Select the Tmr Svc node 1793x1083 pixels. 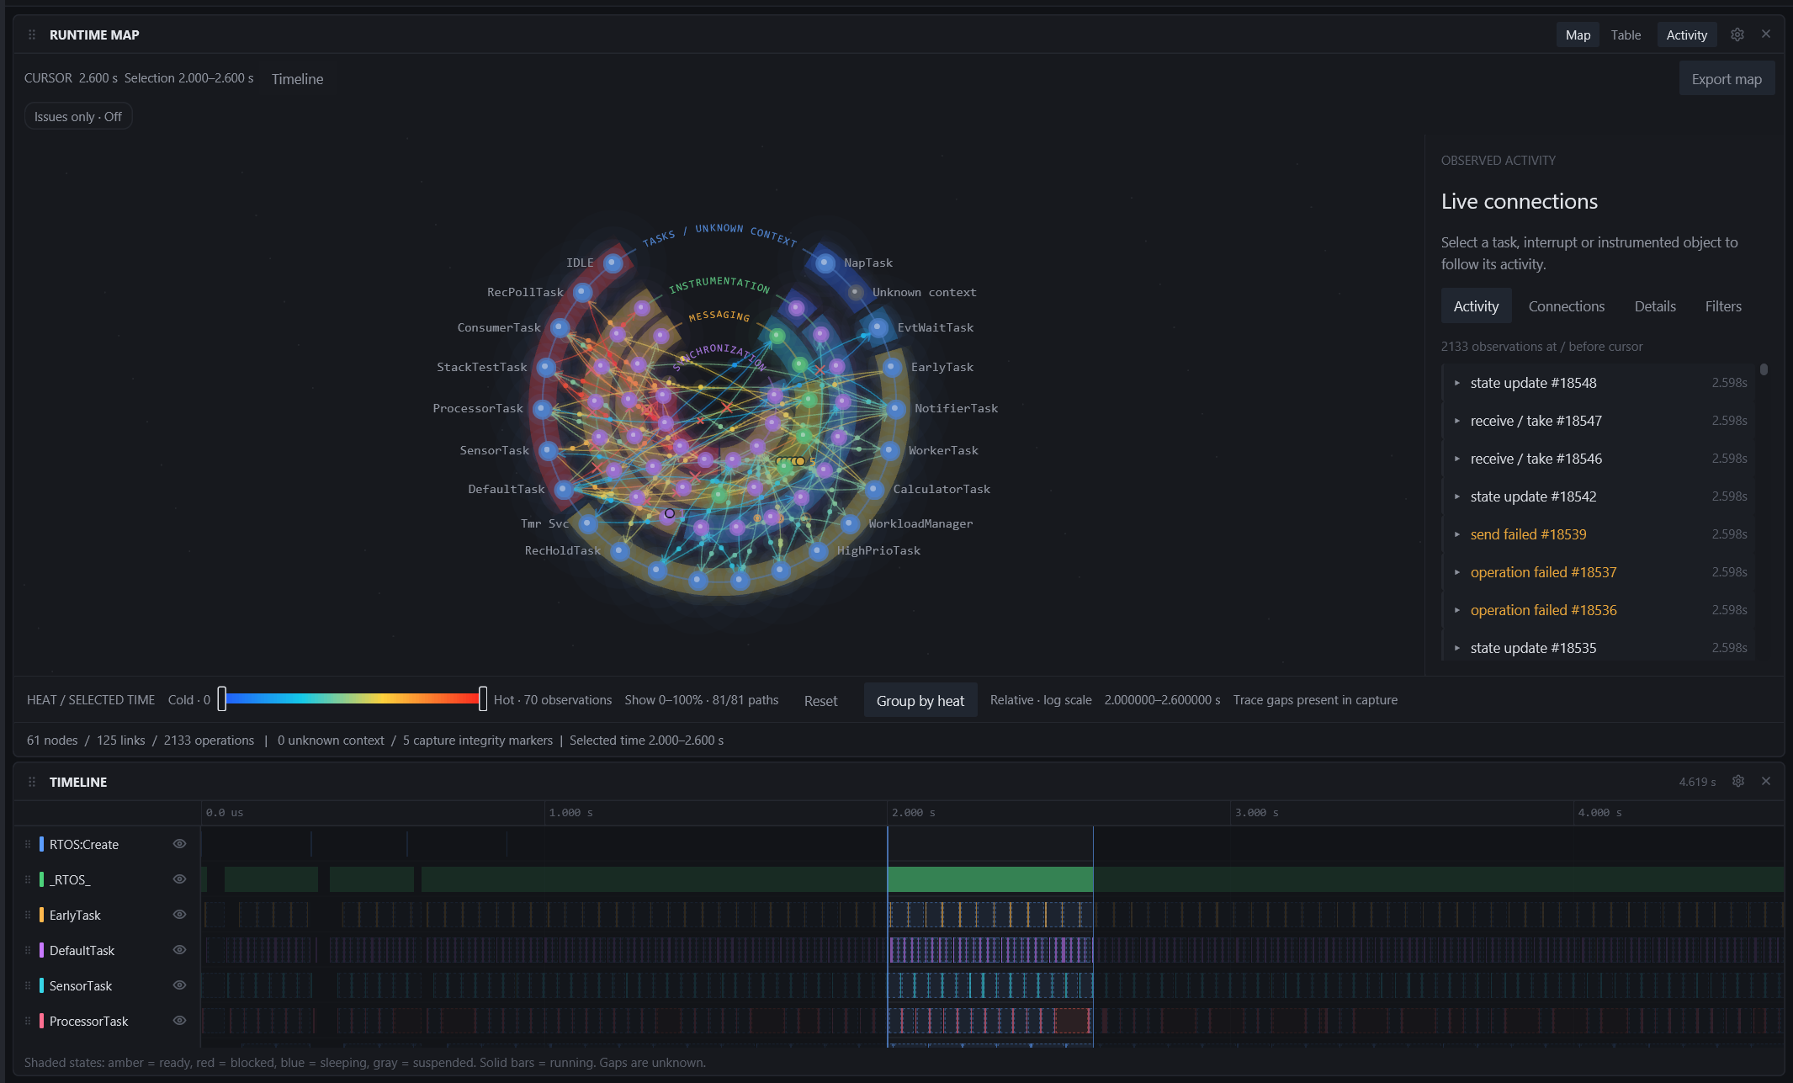588,524
